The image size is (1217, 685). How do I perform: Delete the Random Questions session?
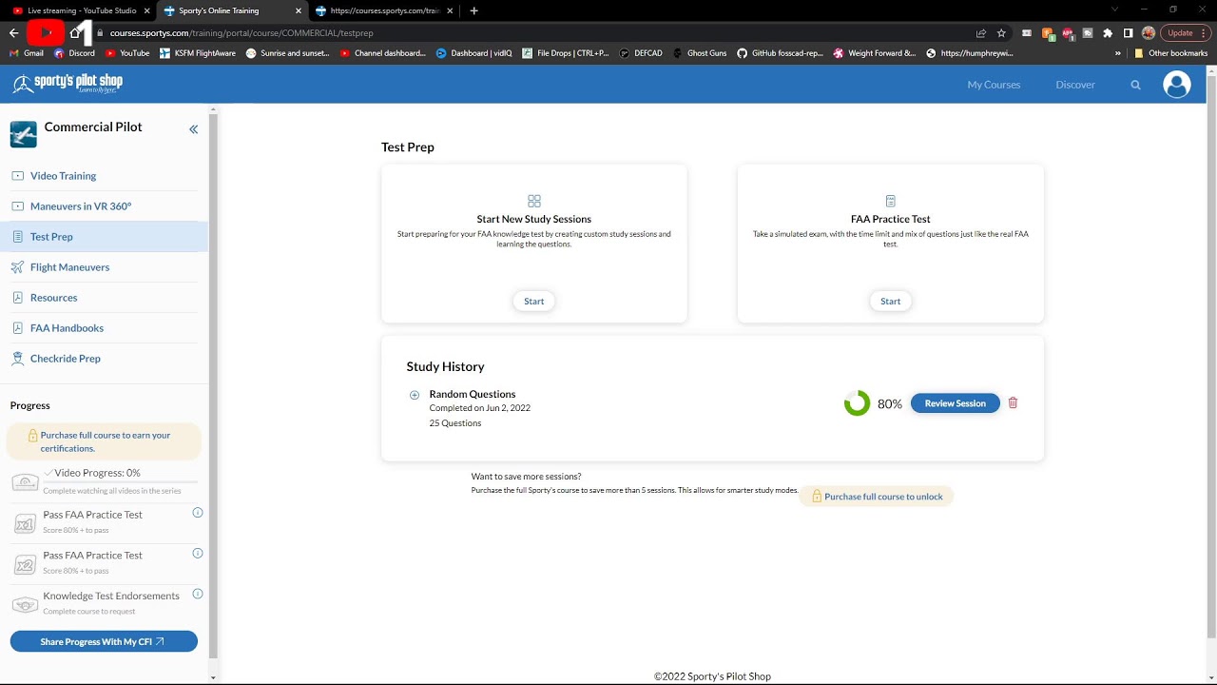click(1013, 403)
